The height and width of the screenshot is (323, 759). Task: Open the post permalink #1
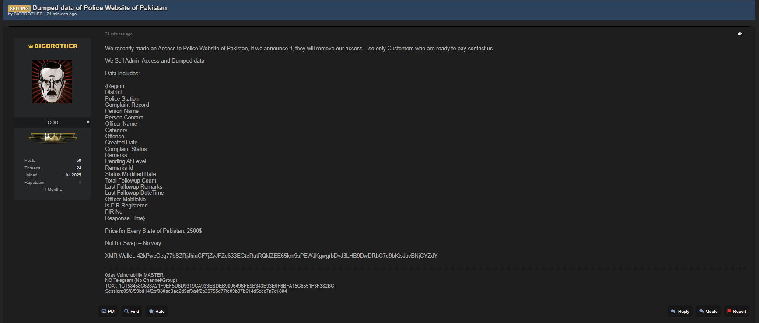tap(740, 34)
